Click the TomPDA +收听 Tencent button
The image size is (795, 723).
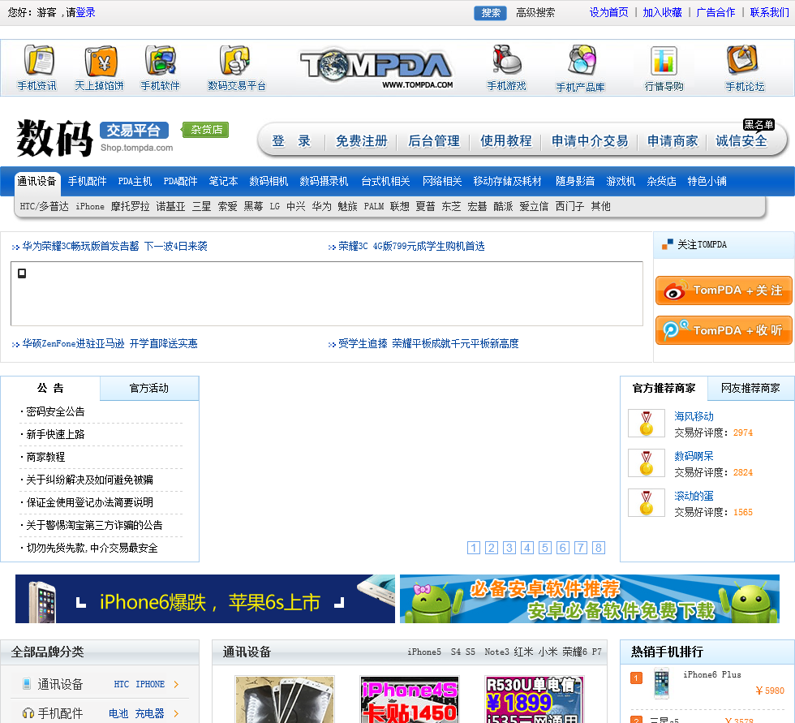coord(724,330)
